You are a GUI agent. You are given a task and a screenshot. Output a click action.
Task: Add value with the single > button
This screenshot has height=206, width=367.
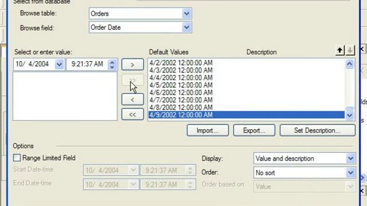pos(132,65)
